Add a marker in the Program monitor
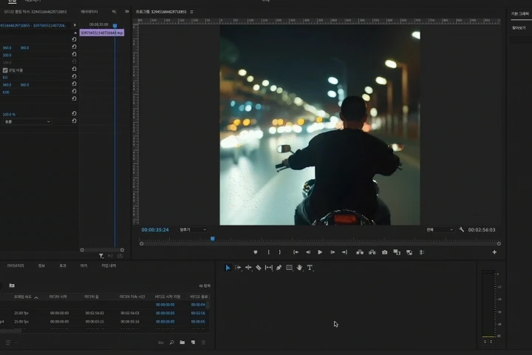 [256, 252]
